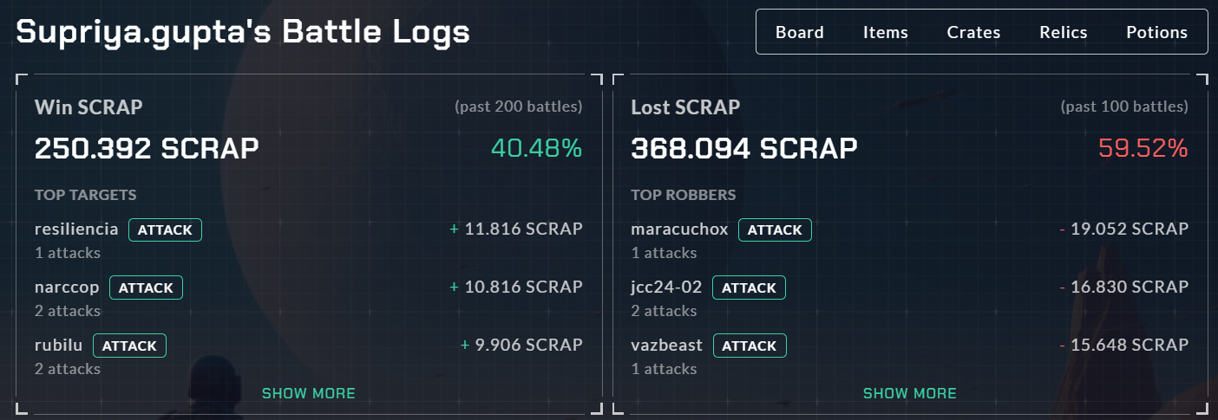
Task: Attack the player resiliencia
Action: click(x=165, y=229)
